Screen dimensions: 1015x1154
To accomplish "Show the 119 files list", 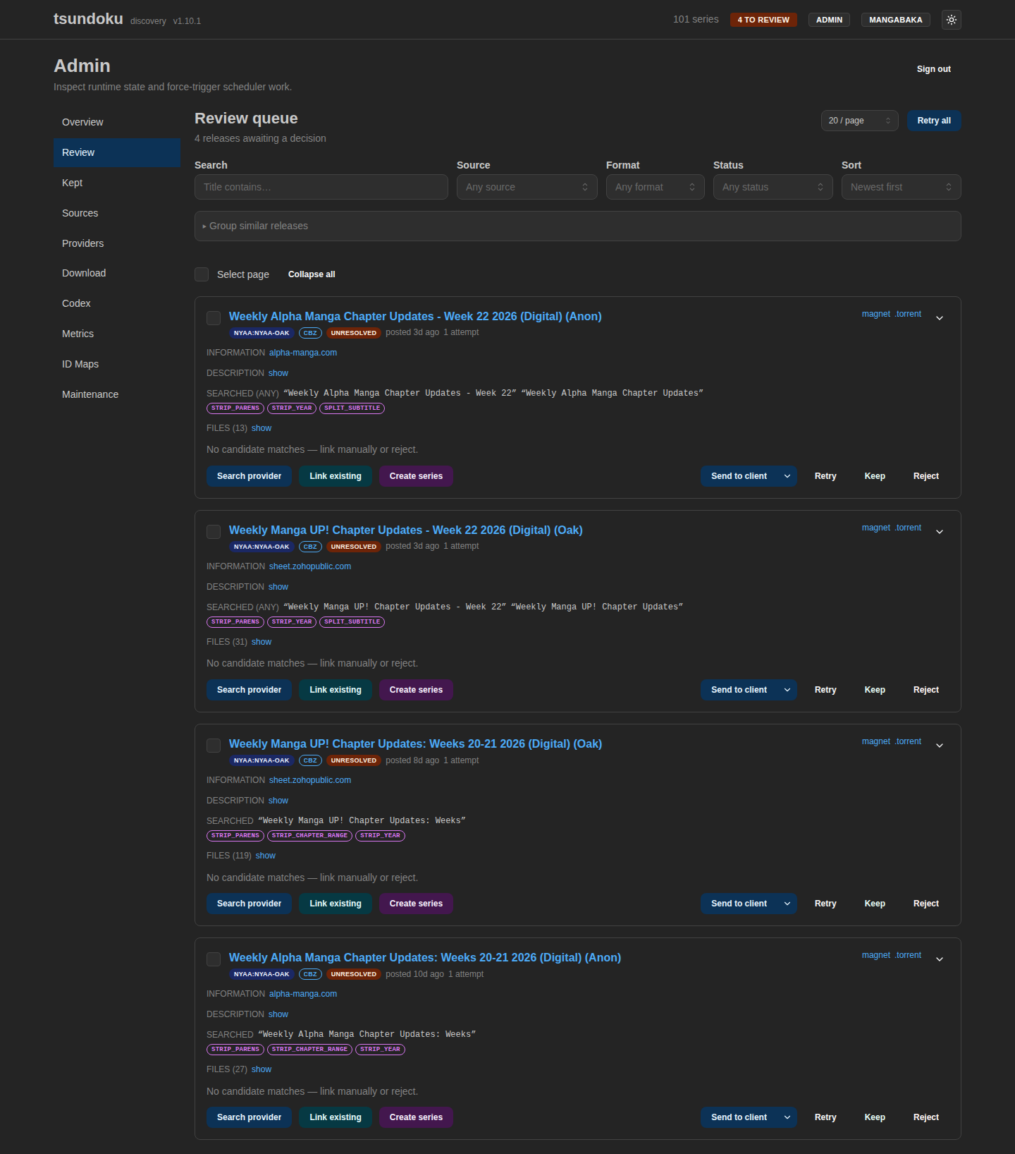I will 266,856.
